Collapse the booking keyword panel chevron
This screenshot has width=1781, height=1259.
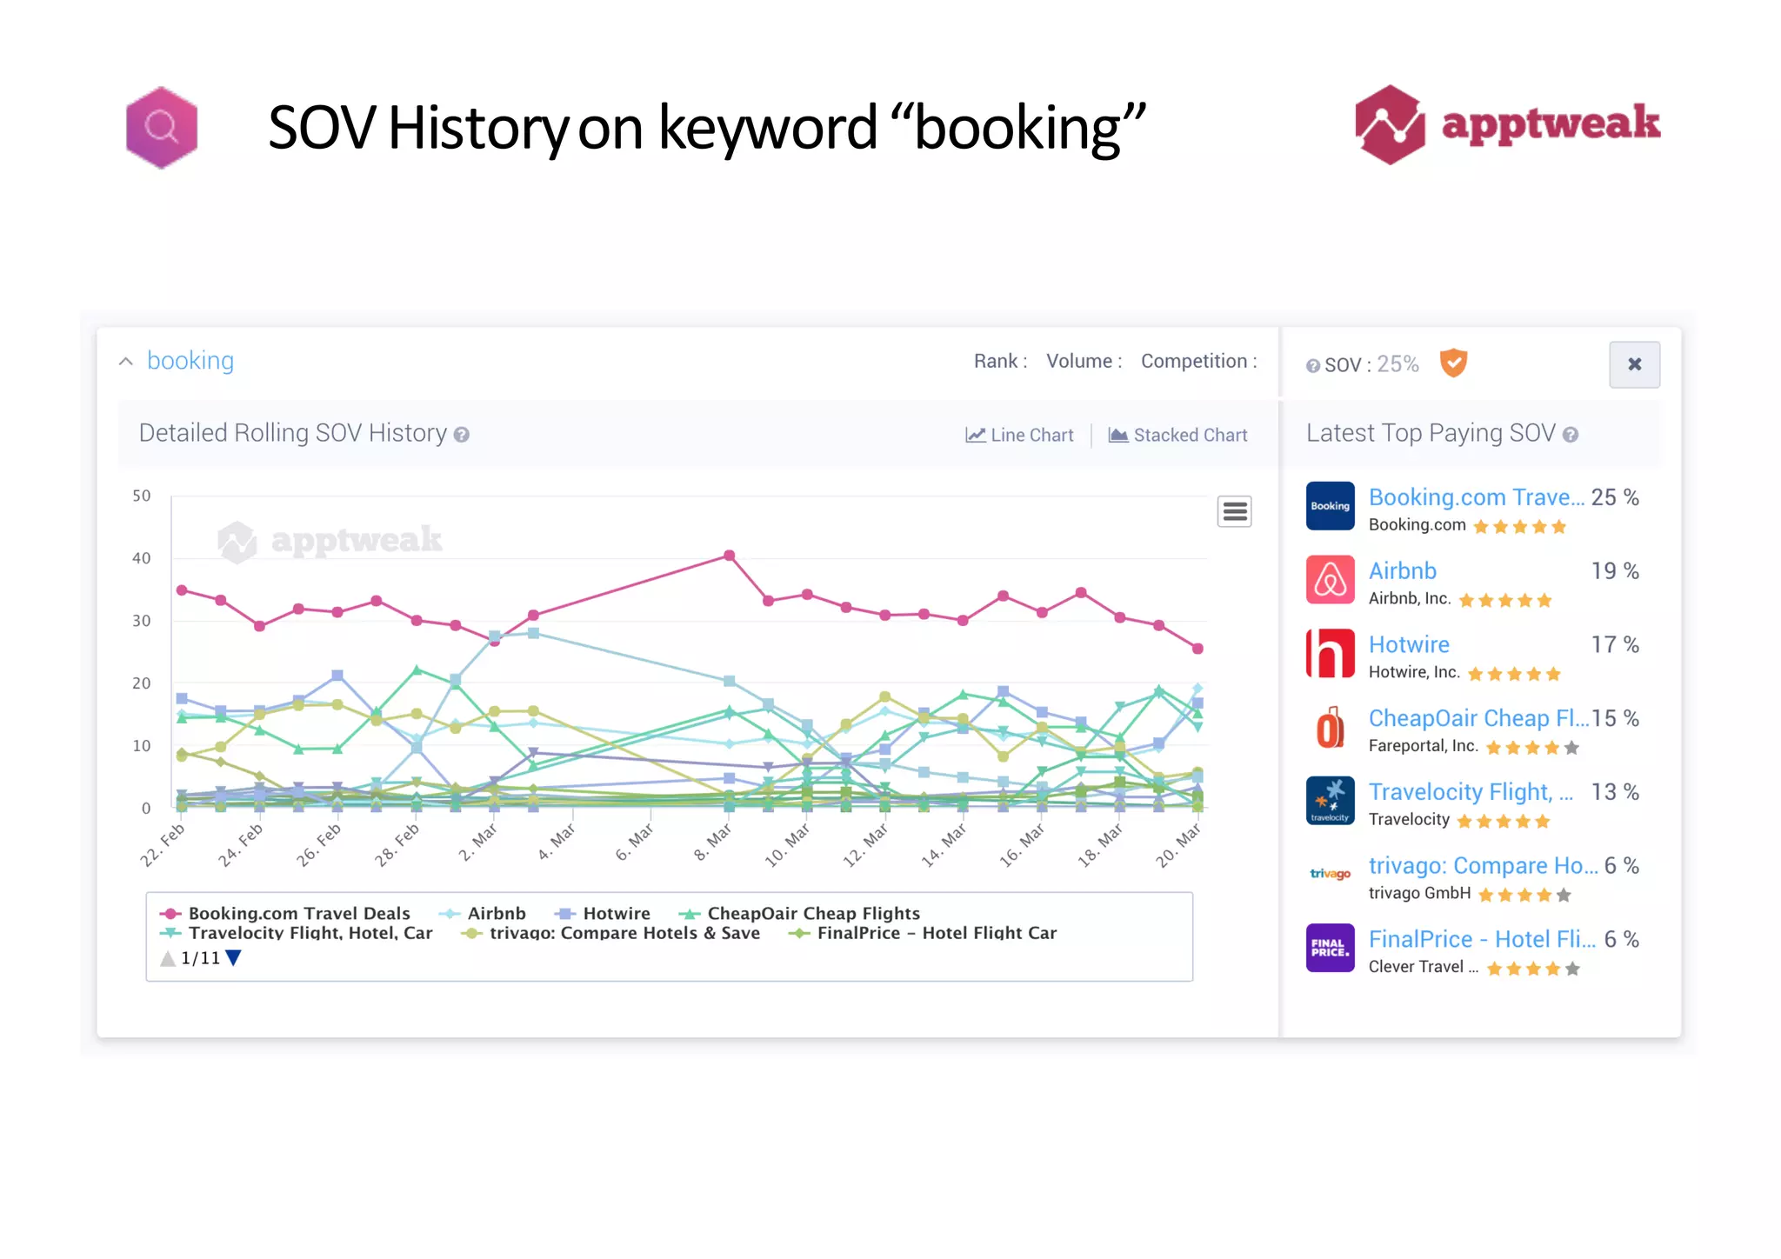(x=126, y=361)
